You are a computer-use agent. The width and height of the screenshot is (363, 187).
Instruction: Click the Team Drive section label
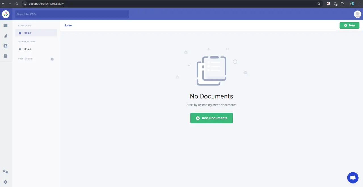24,26
